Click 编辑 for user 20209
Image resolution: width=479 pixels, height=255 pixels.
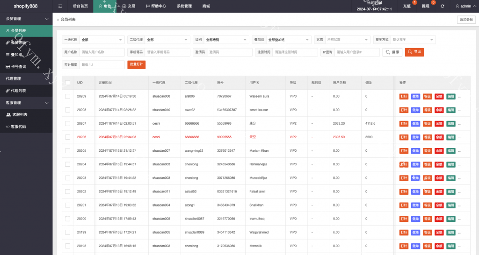click(451, 96)
